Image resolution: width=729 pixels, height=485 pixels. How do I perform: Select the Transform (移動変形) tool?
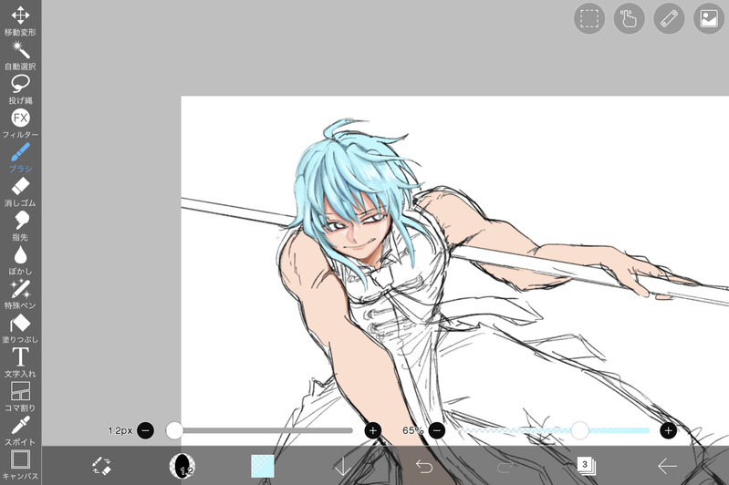click(x=20, y=21)
